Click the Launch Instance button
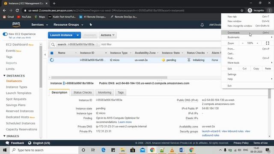 coord(61,35)
